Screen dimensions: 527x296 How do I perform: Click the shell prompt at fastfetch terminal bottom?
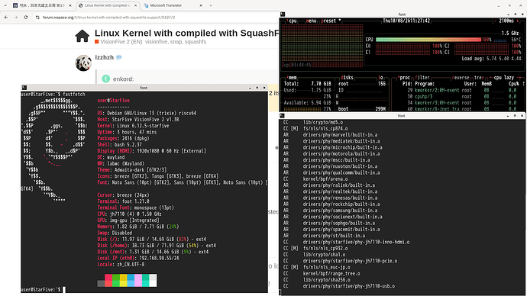click(41, 289)
